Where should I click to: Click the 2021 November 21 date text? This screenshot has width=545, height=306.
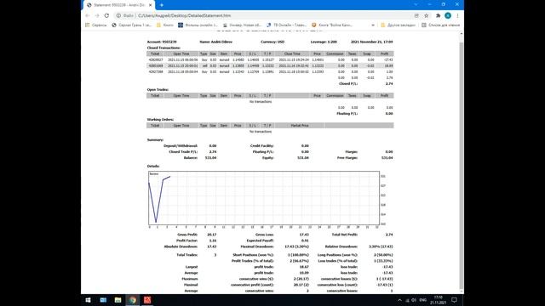(371, 42)
